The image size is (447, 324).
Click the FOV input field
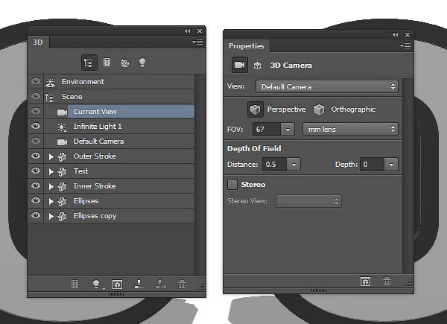click(x=267, y=130)
